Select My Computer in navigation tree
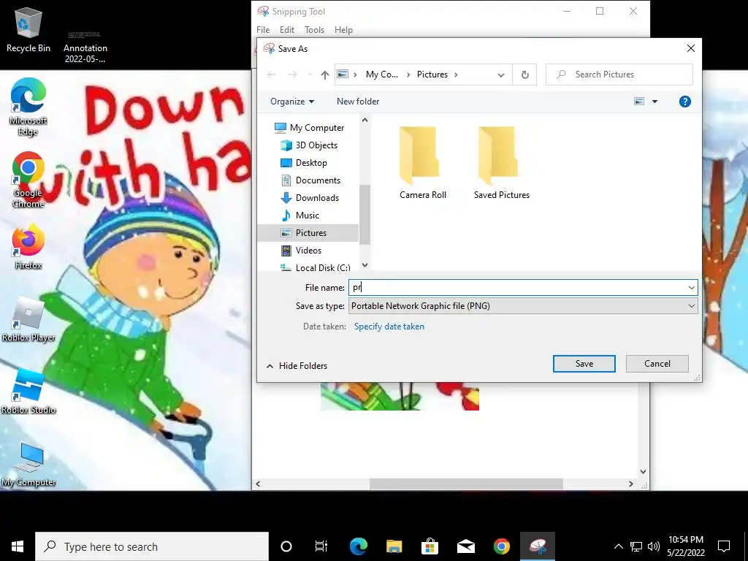This screenshot has height=561, width=748. 309,127
